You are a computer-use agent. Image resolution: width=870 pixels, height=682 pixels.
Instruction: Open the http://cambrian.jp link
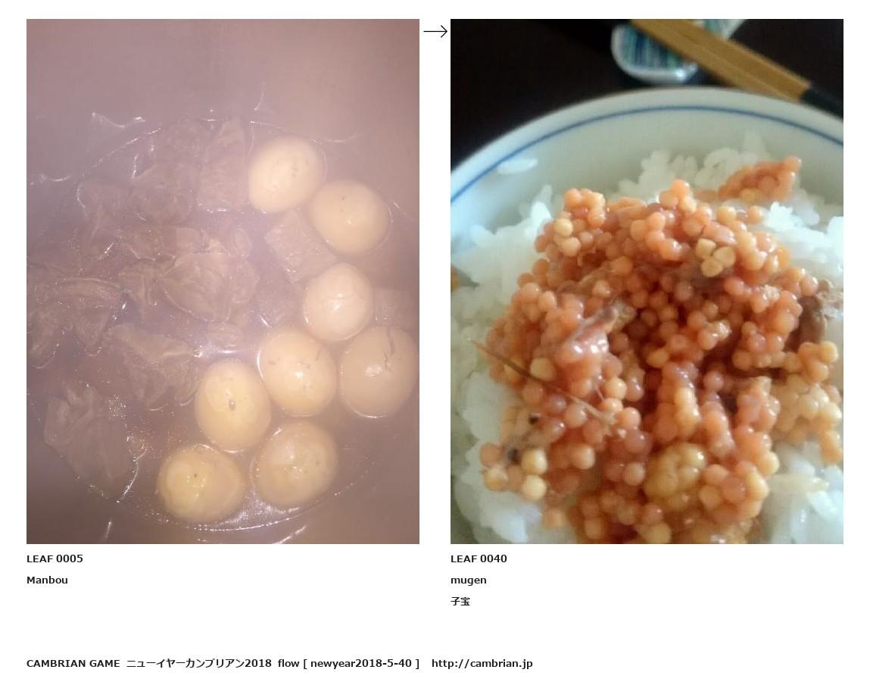[x=482, y=663]
